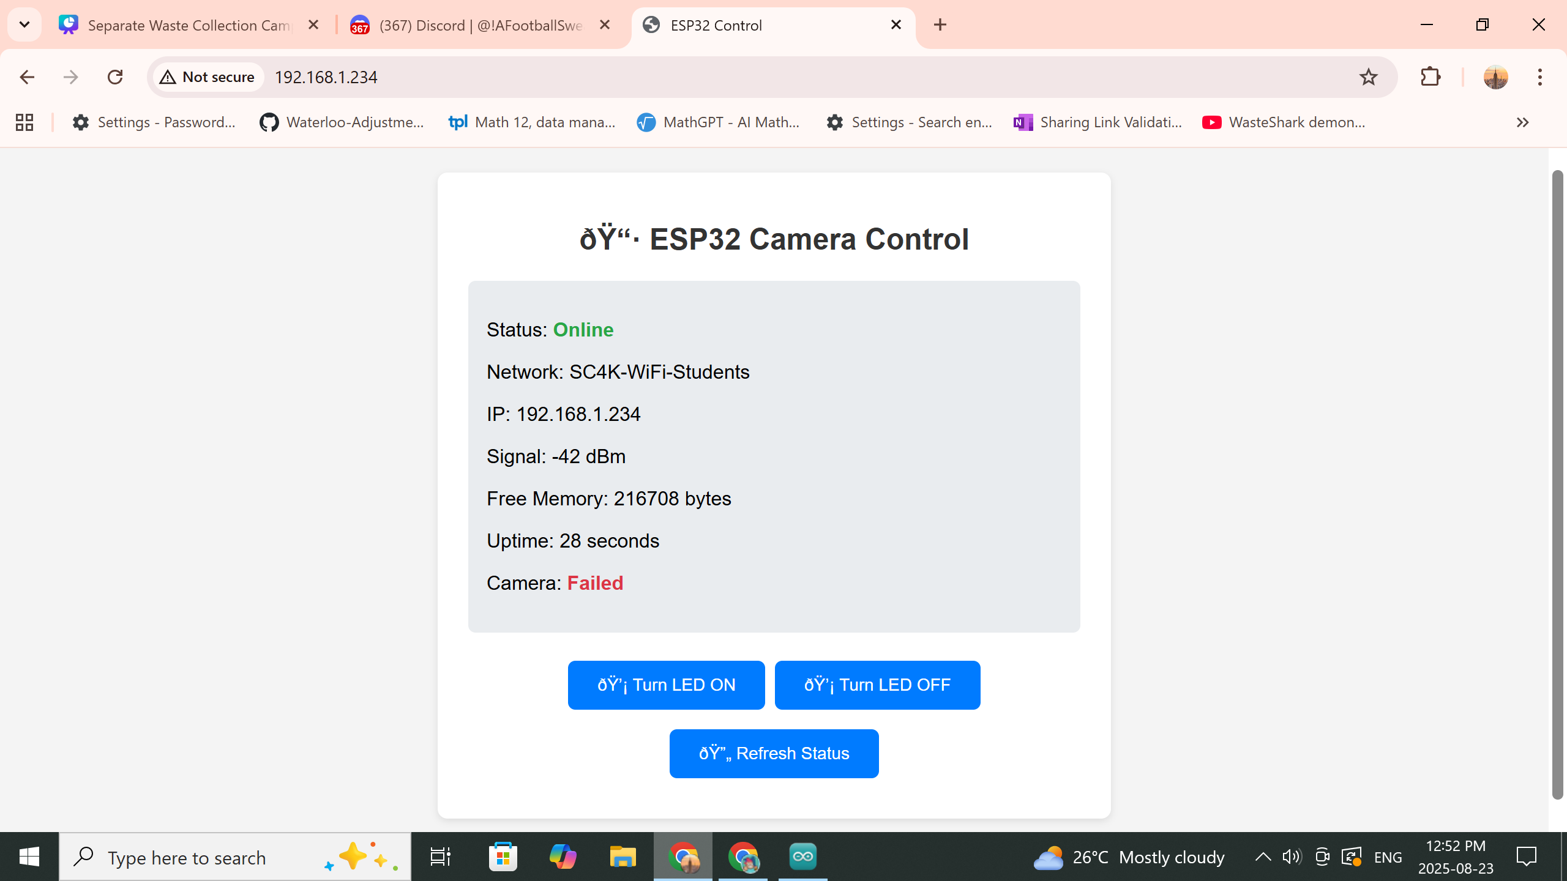Show hidden system tray icons
Image resolution: width=1567 pixels, height=881 pixels.
(1262, 857)
